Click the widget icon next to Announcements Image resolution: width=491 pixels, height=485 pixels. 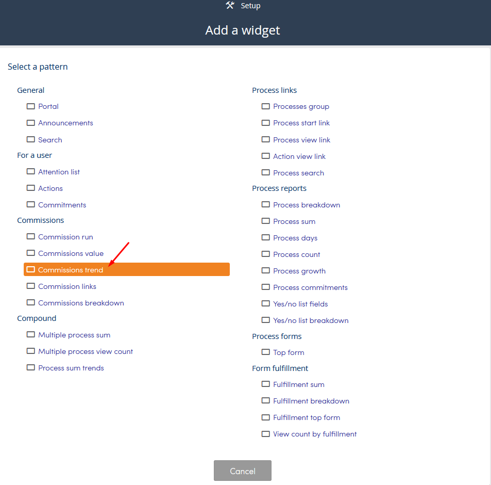[x=31, y=123]
